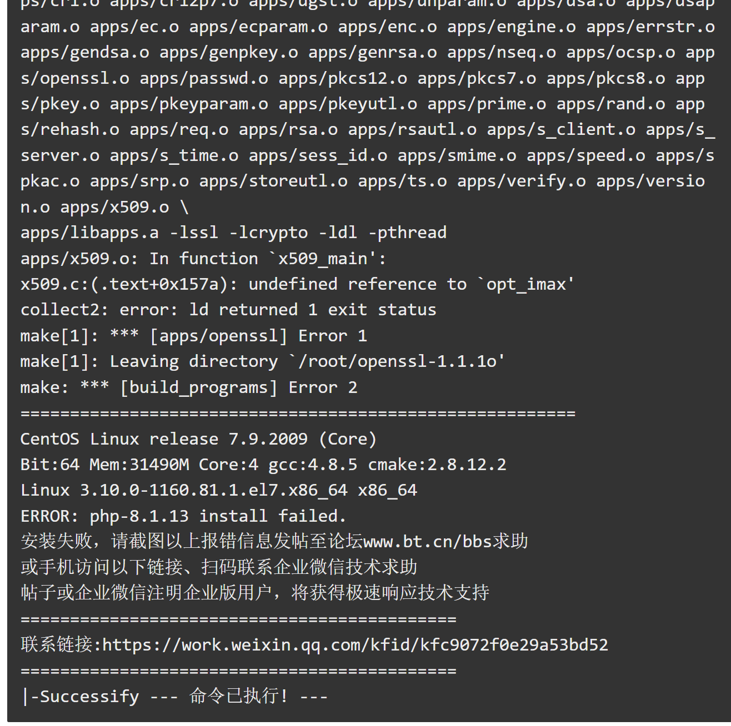The width and height of the screenshot is (731, 726).
Task: Click the 'ERROR: php-8.1.13 install failed.' line
Action: click(x=183, y=516)
